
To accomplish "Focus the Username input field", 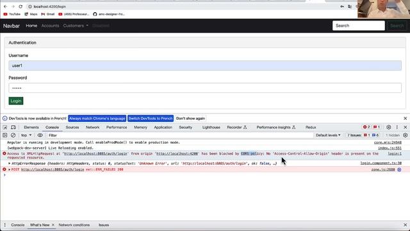I will 205,65.
